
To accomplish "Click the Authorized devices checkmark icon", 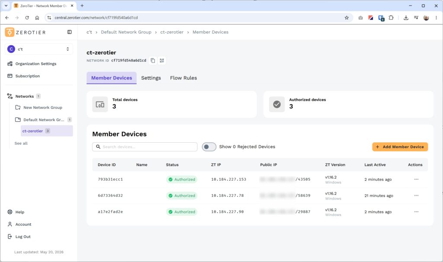I will tap(277, 105).
